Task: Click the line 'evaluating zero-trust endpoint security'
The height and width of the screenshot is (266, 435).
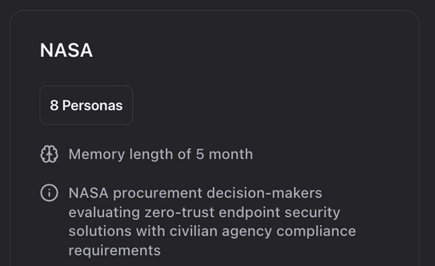Action: coord(204,212)
